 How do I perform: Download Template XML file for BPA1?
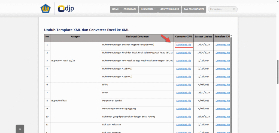coord(223,69)
